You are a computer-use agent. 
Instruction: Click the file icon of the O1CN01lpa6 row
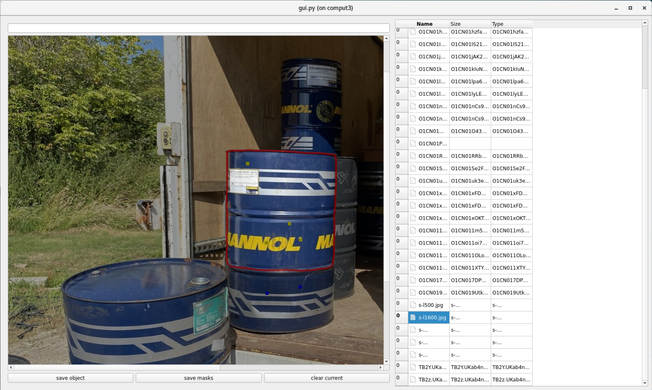[413, 82]
